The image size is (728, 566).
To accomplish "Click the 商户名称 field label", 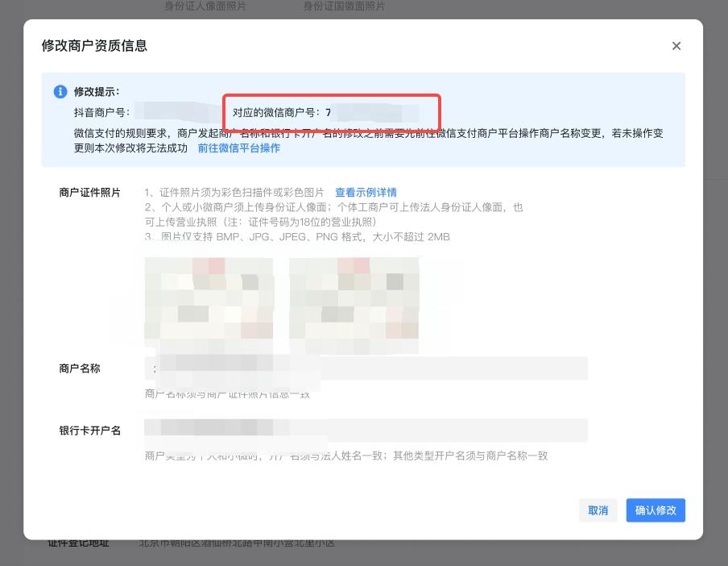I will (80, 368).
